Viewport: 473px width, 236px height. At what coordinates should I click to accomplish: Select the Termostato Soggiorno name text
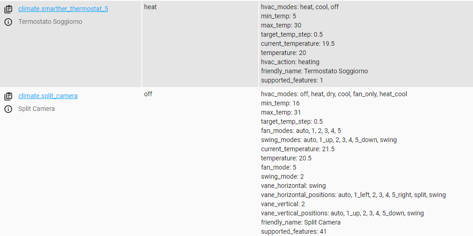50,22
